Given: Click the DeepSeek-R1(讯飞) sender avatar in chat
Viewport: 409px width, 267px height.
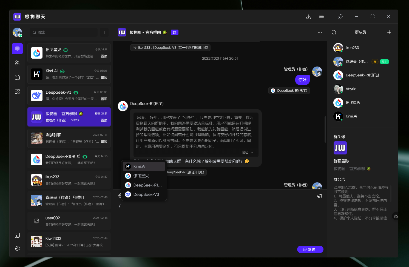Looking at the screenshot, I should tap(123, 106).
